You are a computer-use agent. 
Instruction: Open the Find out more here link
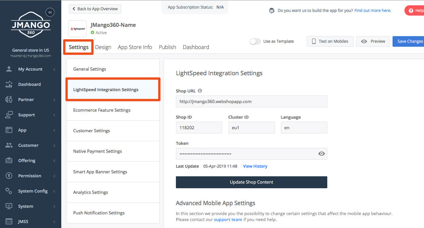[x=373, y=11]
